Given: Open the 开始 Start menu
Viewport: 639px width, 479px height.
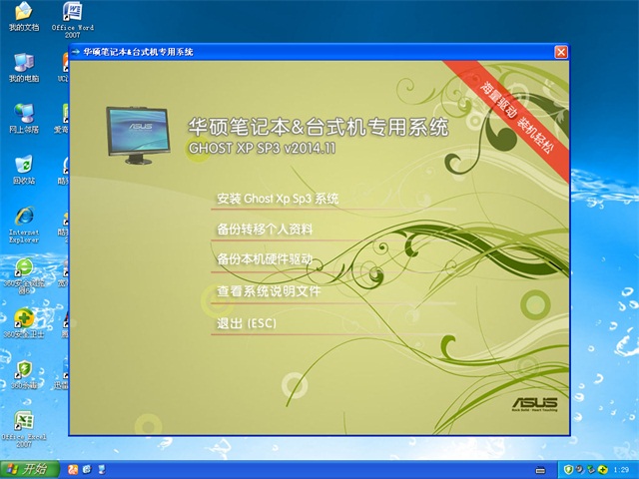Looking at the screenshot, I should (x=30, y=470).
